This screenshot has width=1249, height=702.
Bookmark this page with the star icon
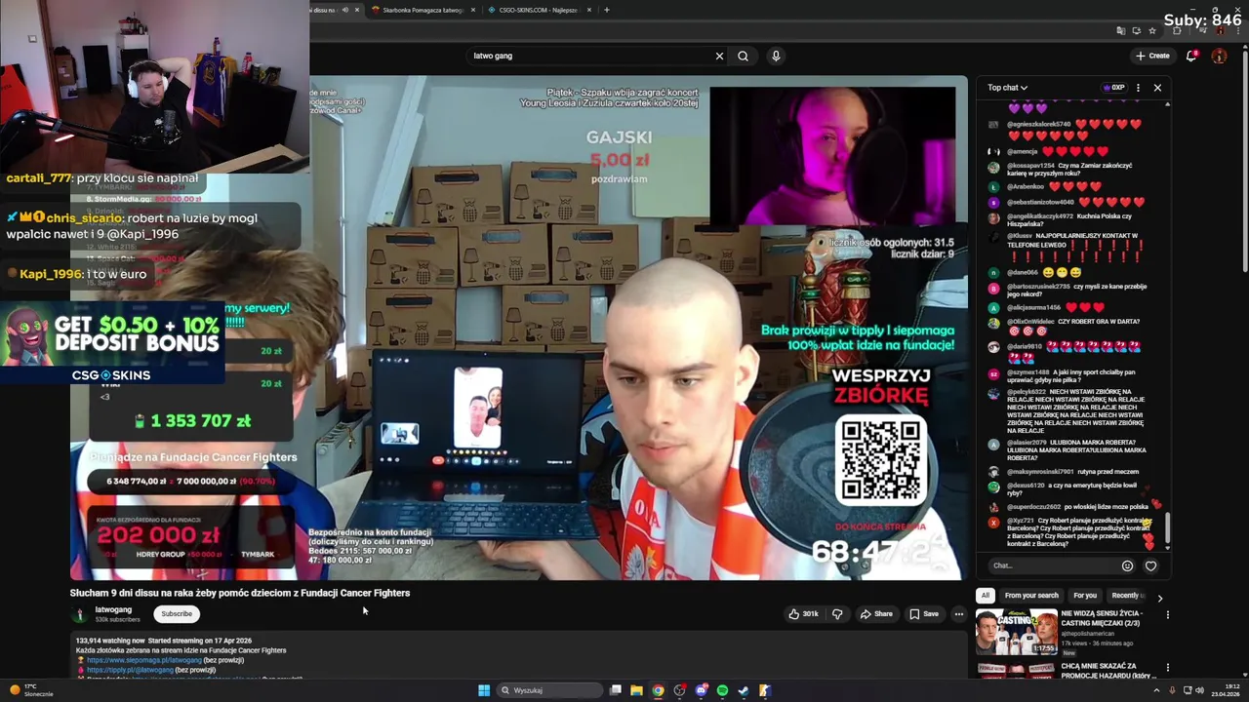click(x=1152, y=30)
